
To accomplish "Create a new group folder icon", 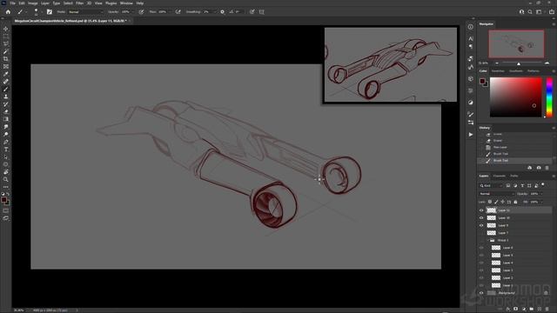I will click(x=532, y=310).
